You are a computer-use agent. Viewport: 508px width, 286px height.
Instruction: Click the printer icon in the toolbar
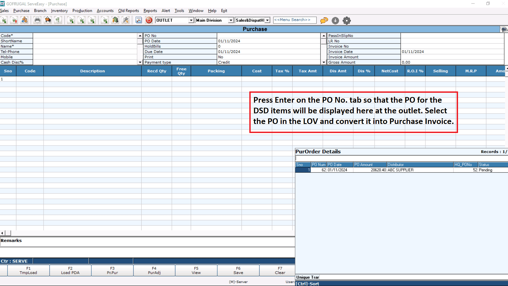37,20
